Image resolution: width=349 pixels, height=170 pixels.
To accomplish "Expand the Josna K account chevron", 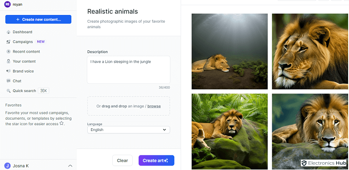I will pos(70,166).
